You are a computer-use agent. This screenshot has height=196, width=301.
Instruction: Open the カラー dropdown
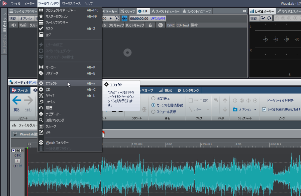[199, 109]
